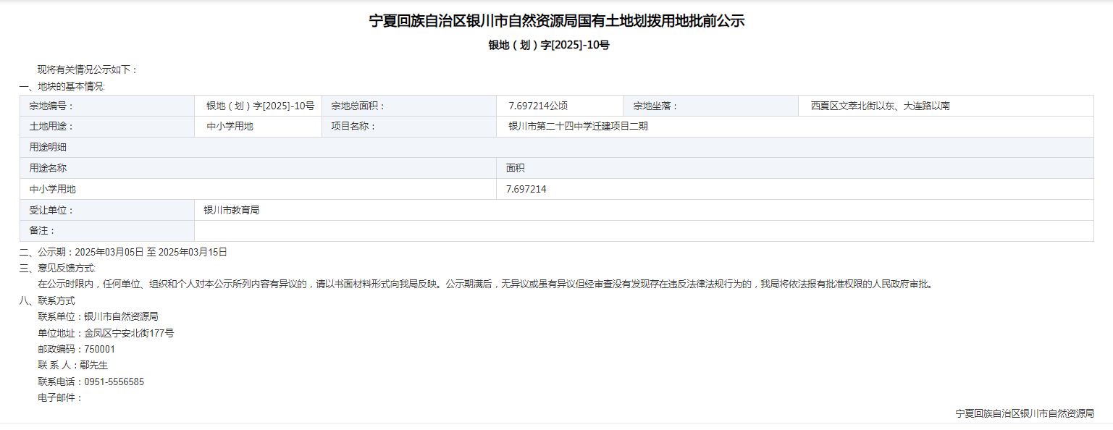Select the 宗地编号 label cell
This screenshot has width=1113, height=430.
point(107,106)
